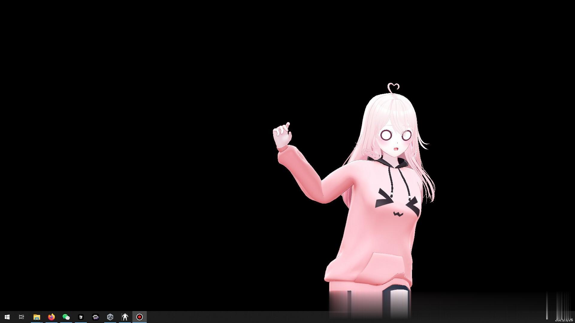This screenshot has width=575, height=323.
Task: Open the black cube Unity Hub icon
Action: [81, 317]
